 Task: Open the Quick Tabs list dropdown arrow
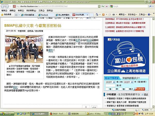tap(19, 15)
